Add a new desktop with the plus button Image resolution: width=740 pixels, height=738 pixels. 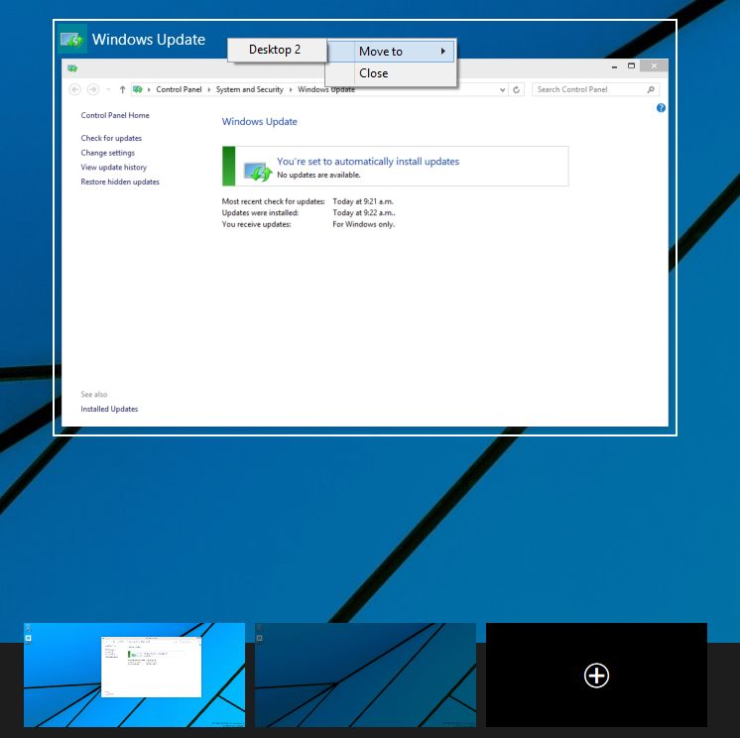point(596,676)
